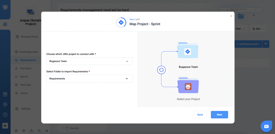Click the dashboard grid icon in rail
Image resolution: width=275 pixels, height=134 pixels.
(x=5, y=24)
